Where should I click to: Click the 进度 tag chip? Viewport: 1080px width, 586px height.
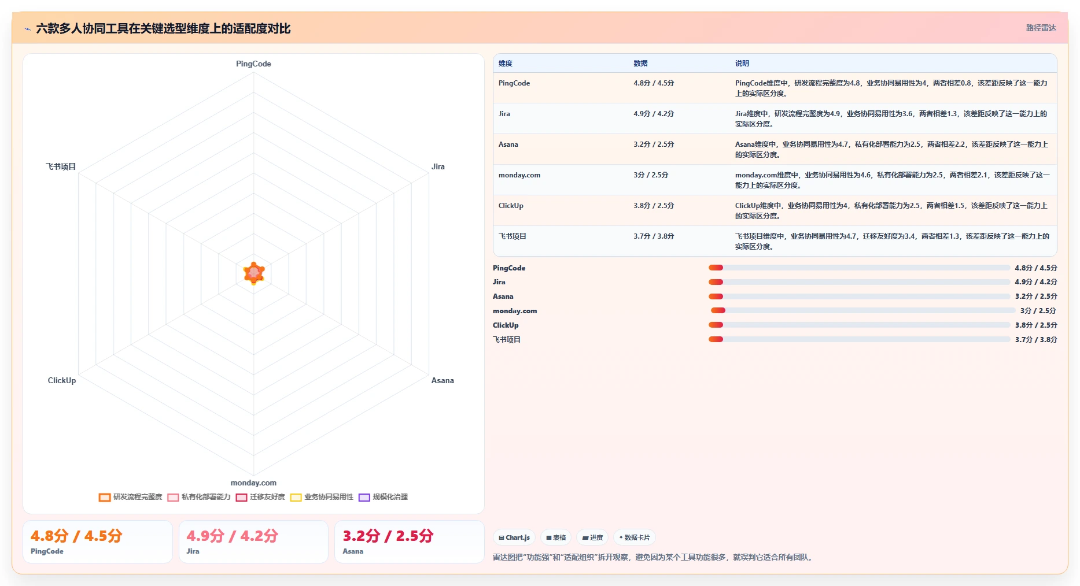[x=592, y=537]
